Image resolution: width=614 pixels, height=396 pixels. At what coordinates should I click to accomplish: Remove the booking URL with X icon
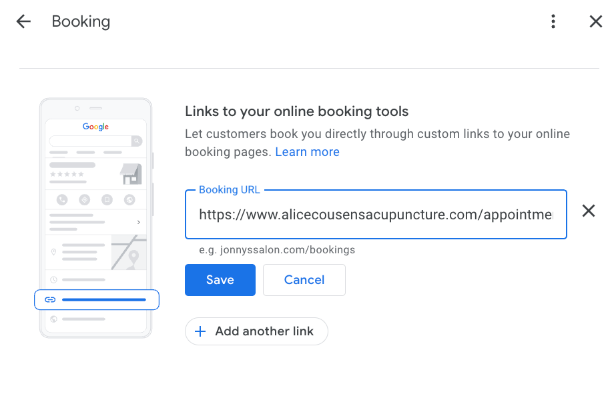point(589,211)
